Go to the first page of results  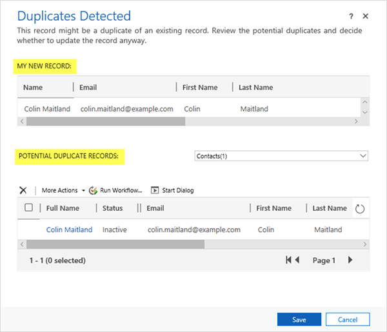click(x=289, y=260)
